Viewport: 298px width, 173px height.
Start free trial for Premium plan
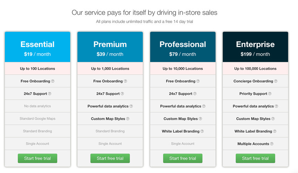(x=110, y=158)
